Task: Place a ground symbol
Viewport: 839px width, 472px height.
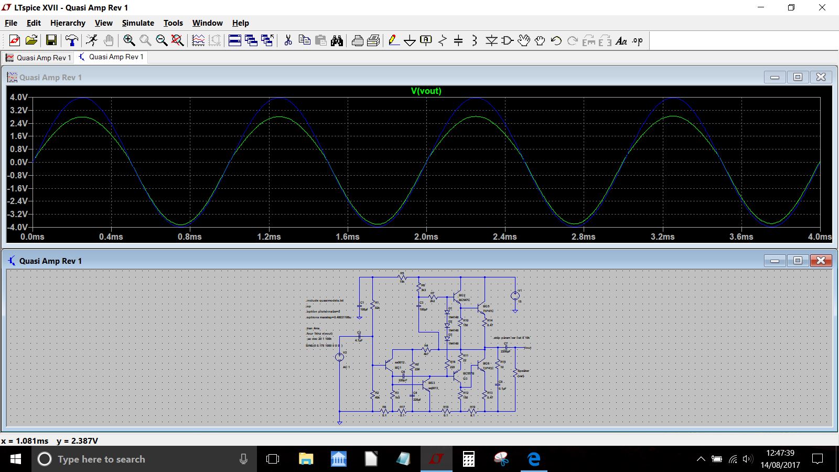Action: [x=410, y=40]
